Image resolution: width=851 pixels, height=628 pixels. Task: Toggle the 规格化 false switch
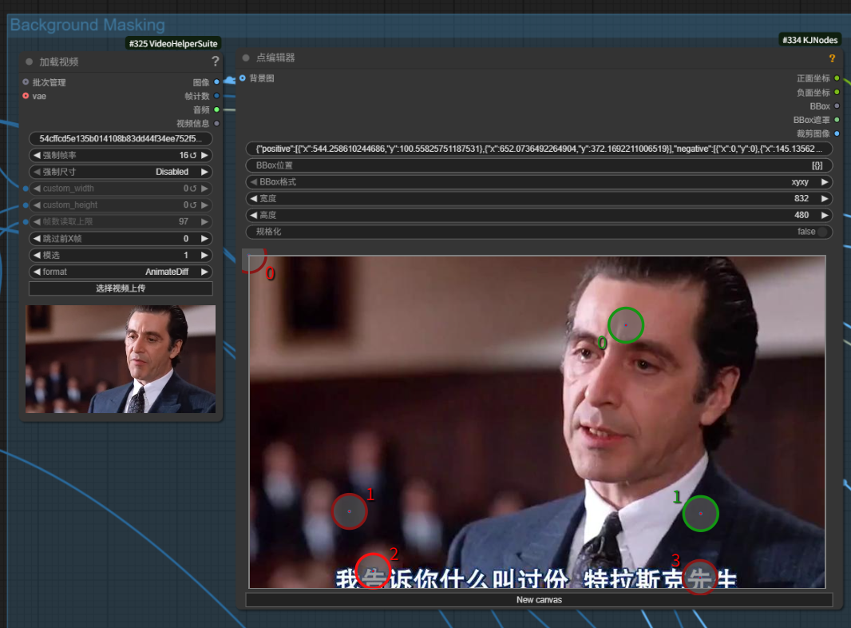(822, 232)
